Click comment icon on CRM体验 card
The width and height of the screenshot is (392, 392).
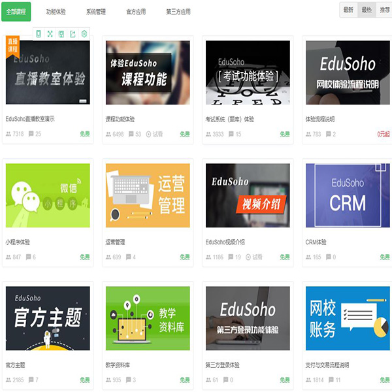329,257
